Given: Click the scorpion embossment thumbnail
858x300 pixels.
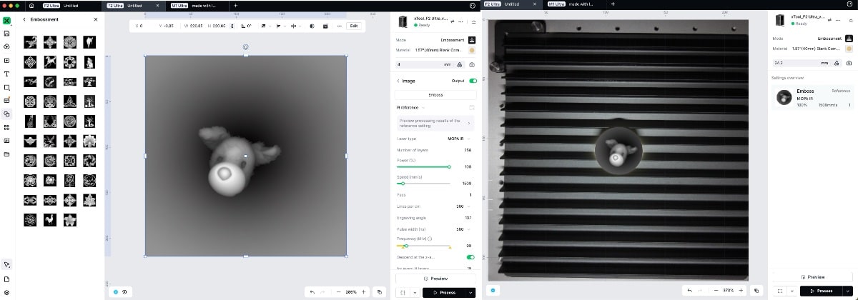Looking at the screenshot, I should coord(30,42).
